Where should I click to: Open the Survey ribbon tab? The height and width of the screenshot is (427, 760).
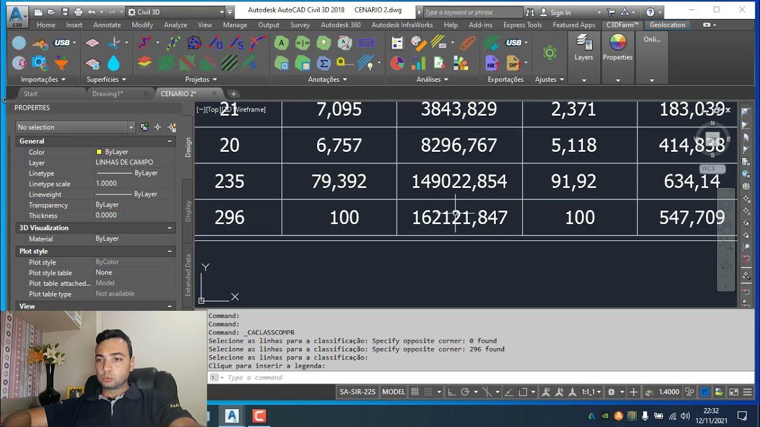pyautogui.click(x=300, y=25)
